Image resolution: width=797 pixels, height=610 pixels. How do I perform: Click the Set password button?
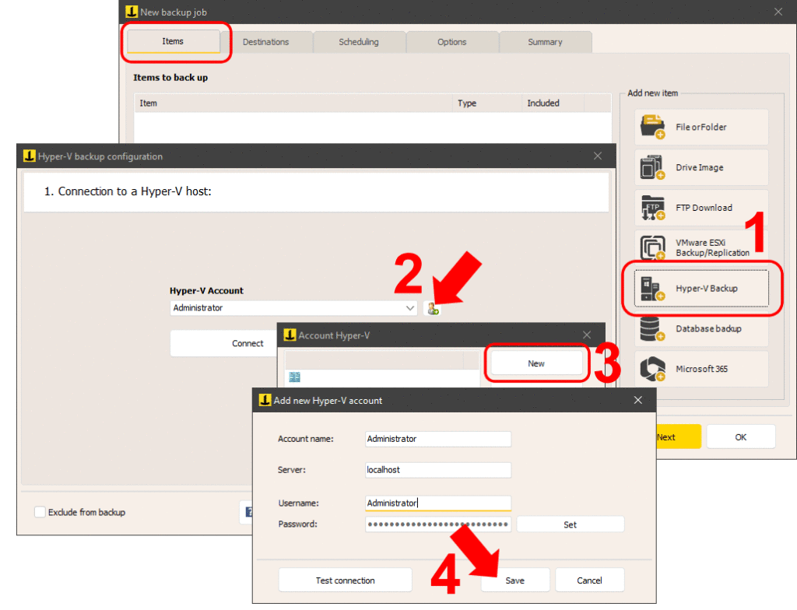click(x=571, y=524)
